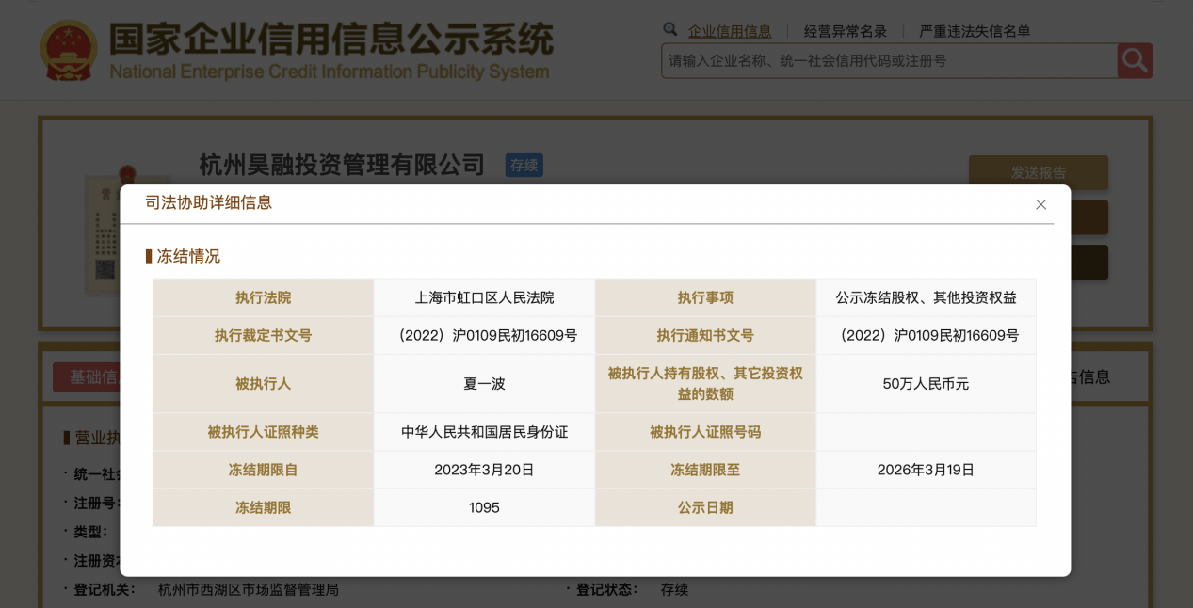Click the red magnifier search button
The width and height of the screenshot is (1193, 608).
pyautogui.click(x=1135, y=61)
